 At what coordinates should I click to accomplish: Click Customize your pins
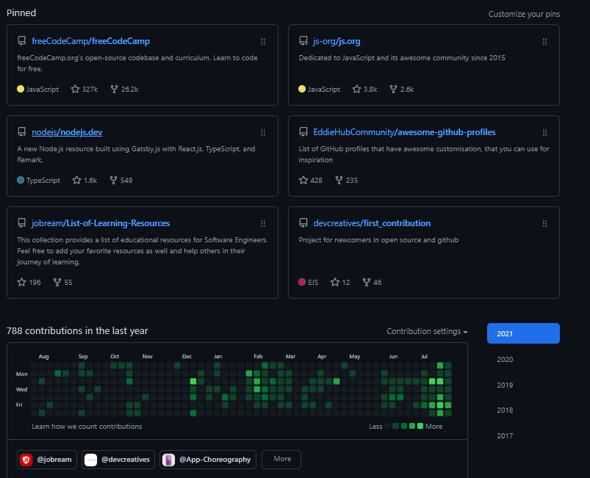[524, 14]
